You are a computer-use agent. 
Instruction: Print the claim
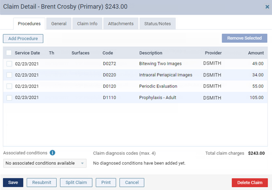click(x=106, y=183)
